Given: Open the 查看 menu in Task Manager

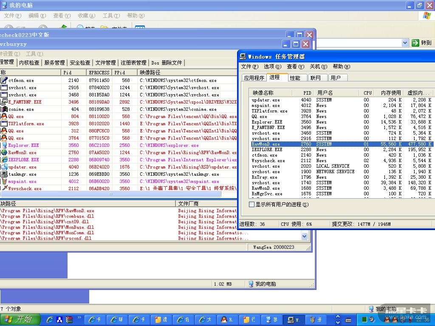Looking at the screenshot, I should 295,67.
